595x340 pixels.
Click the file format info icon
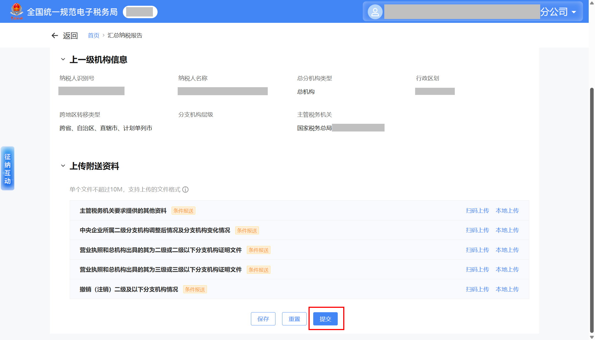(x=186, y=190)
